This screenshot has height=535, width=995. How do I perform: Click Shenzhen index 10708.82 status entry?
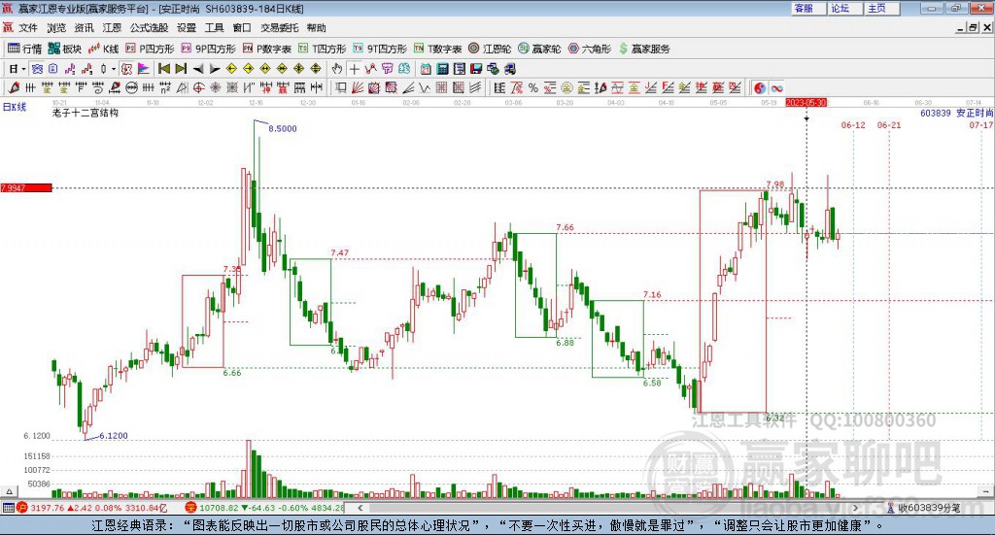pyautogui.click(x=265, y=508)
